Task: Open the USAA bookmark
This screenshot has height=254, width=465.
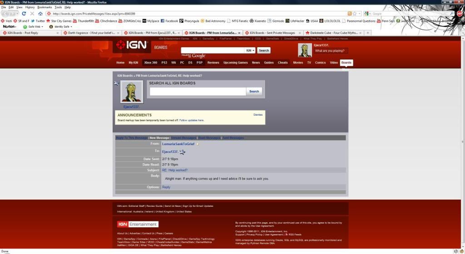Action: point(312,21)
